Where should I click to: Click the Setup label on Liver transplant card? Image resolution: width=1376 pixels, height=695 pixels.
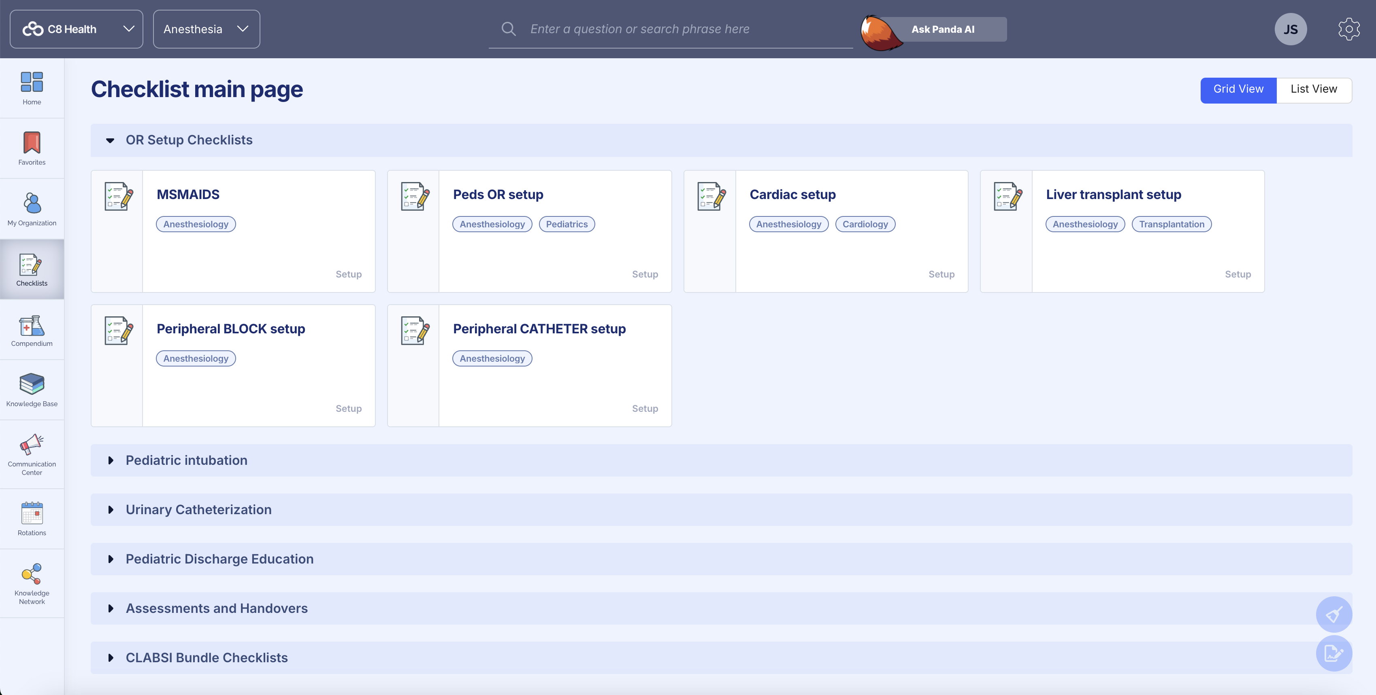click(1238, 274)
